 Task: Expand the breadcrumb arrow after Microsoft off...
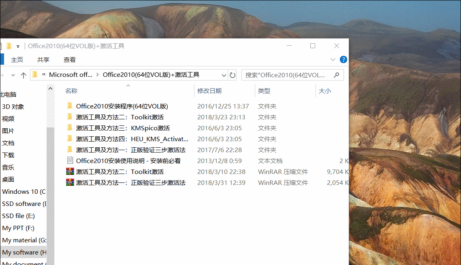point(97,75)
